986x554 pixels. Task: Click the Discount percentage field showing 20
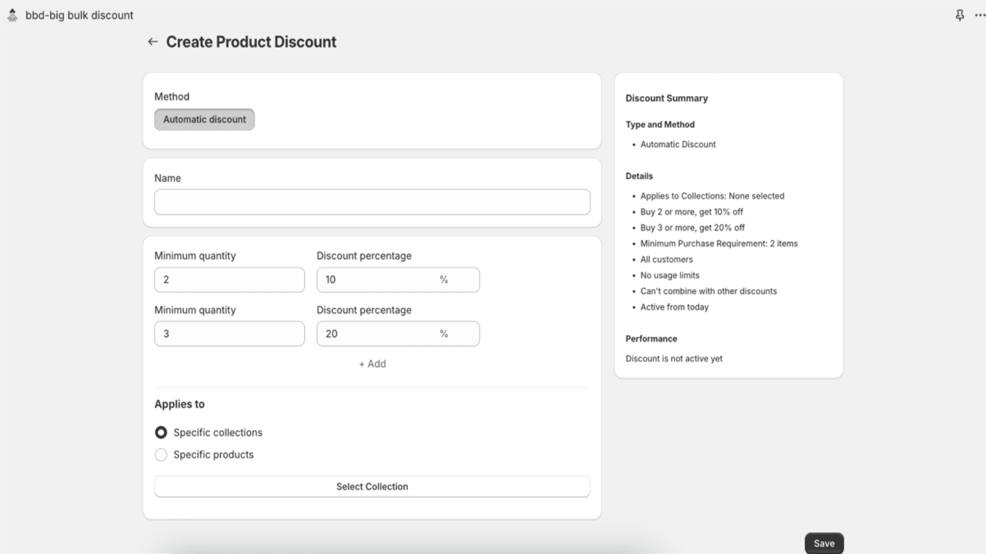point(397,333)
